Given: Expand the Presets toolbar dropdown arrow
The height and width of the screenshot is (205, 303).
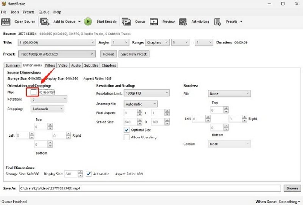Looking at the screenshot, I should [241, 22].
